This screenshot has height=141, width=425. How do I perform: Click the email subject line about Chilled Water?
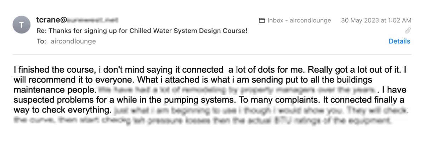point(142,31)
